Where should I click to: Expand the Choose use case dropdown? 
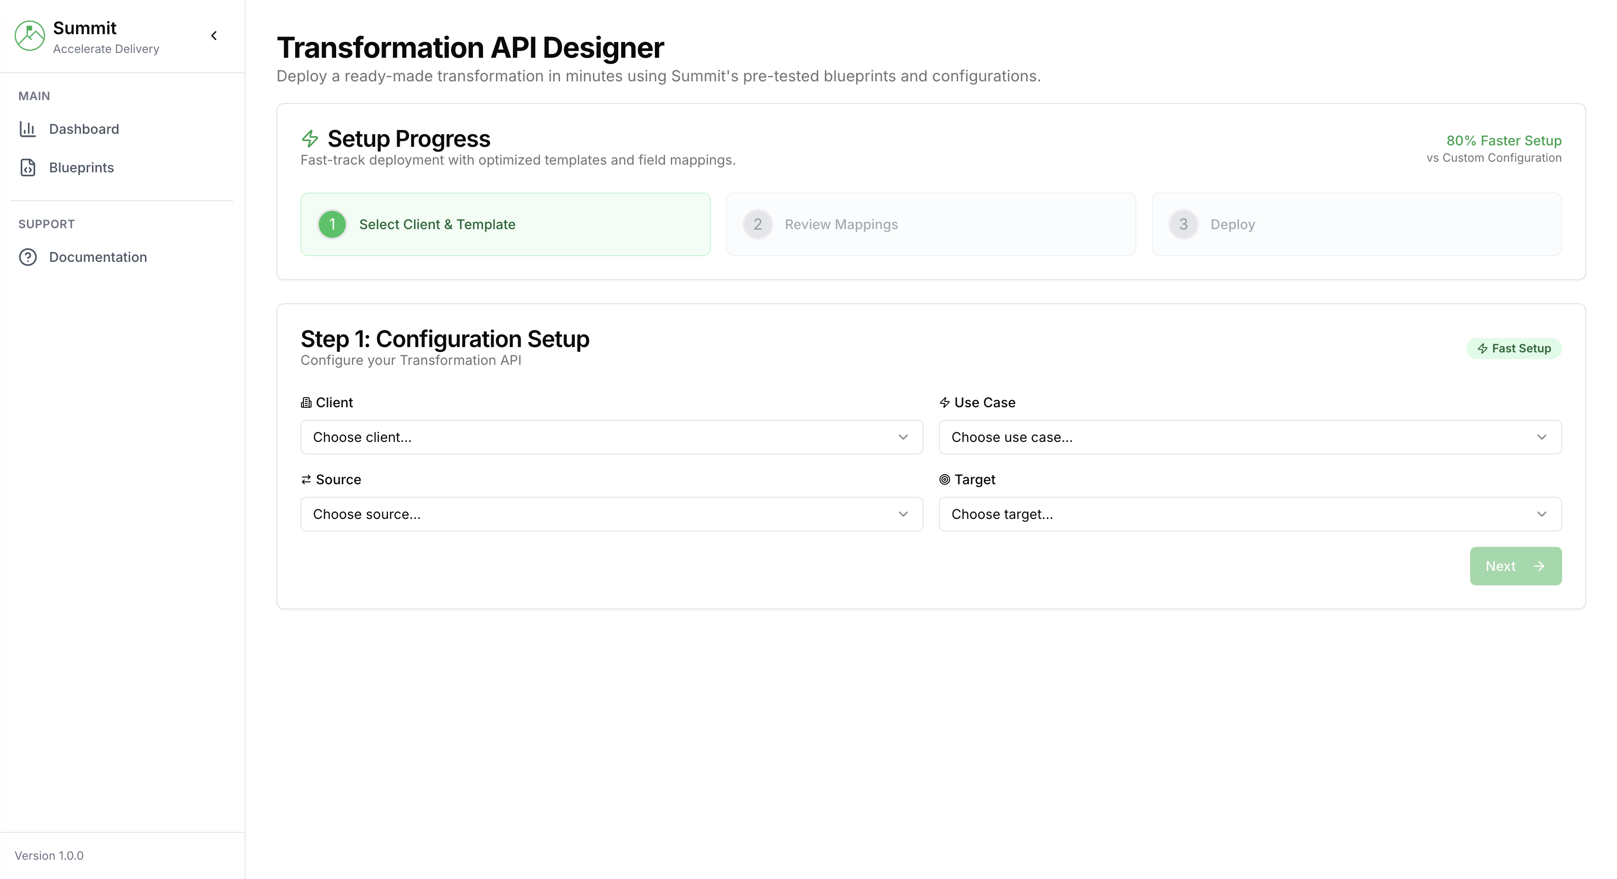1249,437
